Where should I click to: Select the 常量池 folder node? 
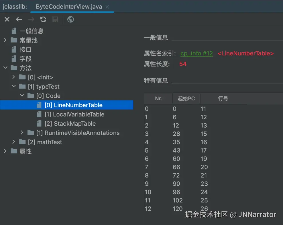click(29, 40)
